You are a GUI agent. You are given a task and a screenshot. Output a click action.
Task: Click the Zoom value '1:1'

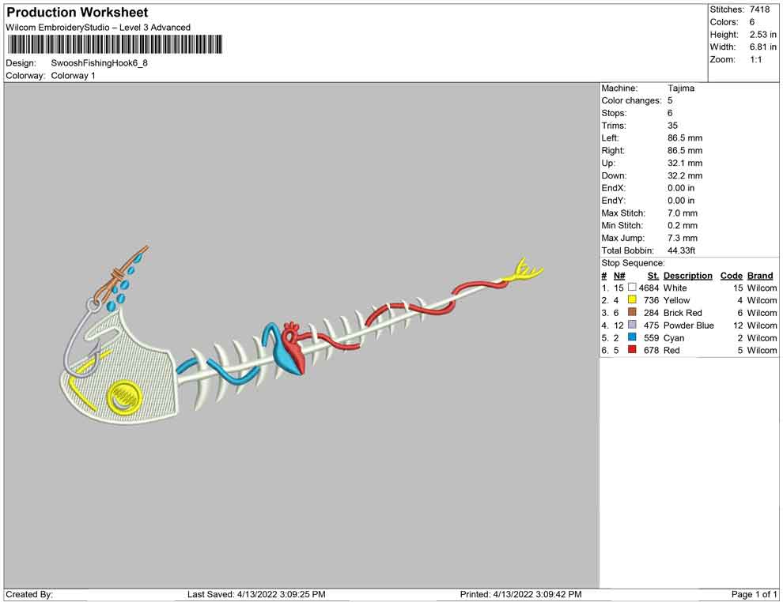coord(755,59)
